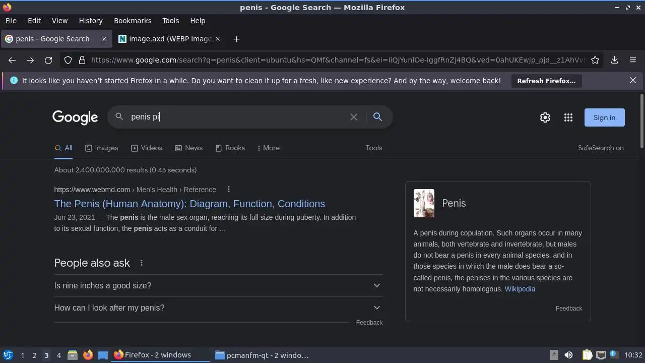The height and width of the screenshot is (363, 645).
Task: Expand 'Is nine inches a good size?' question
Action: pos(218,285)
